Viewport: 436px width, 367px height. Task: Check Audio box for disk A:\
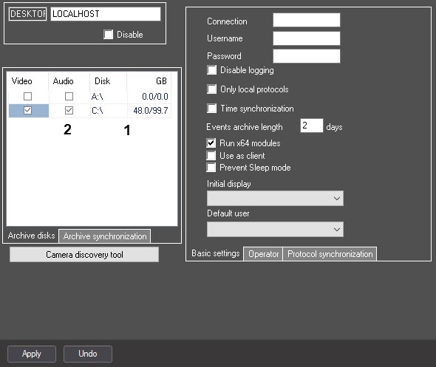tap(69, 97)
